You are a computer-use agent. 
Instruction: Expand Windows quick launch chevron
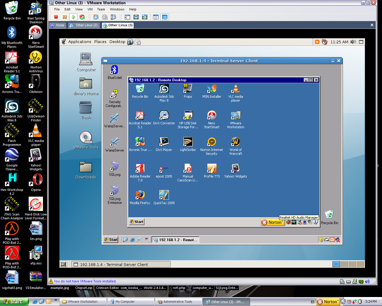[x=56, y=300]
